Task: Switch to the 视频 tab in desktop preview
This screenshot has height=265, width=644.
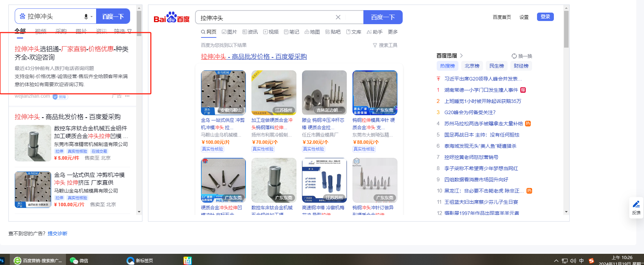Action: click(x=271, y=32)
